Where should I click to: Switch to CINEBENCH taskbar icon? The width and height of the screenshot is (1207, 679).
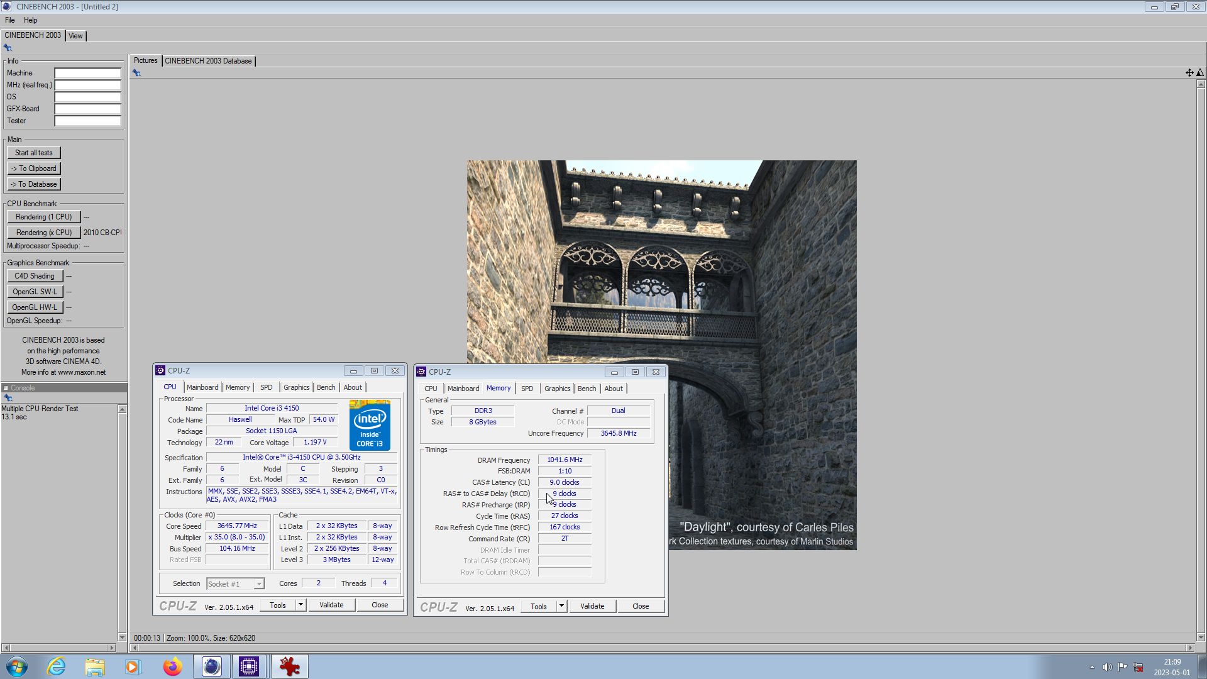tap(211, 666)
